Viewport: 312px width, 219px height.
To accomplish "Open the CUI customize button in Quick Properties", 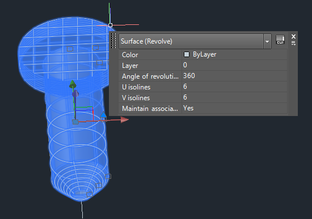I will point(280,40).
